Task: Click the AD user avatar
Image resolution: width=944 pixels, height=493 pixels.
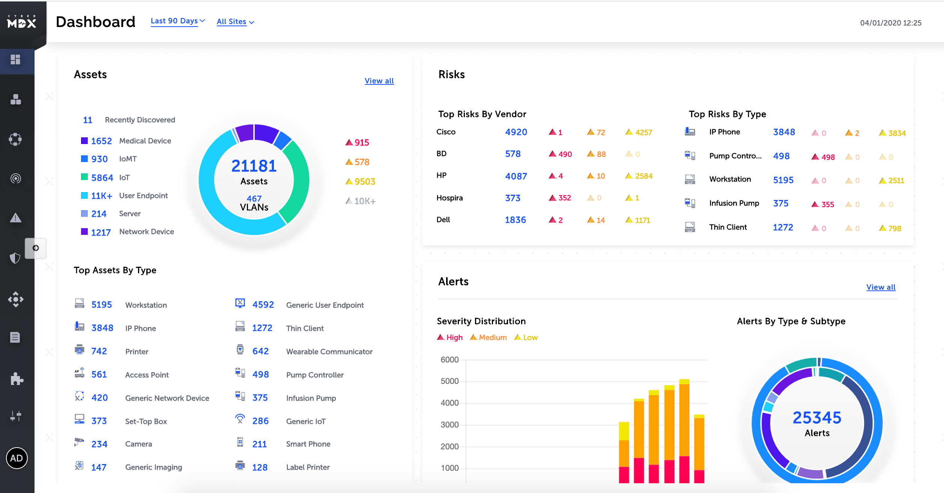Action: (17, 458)
